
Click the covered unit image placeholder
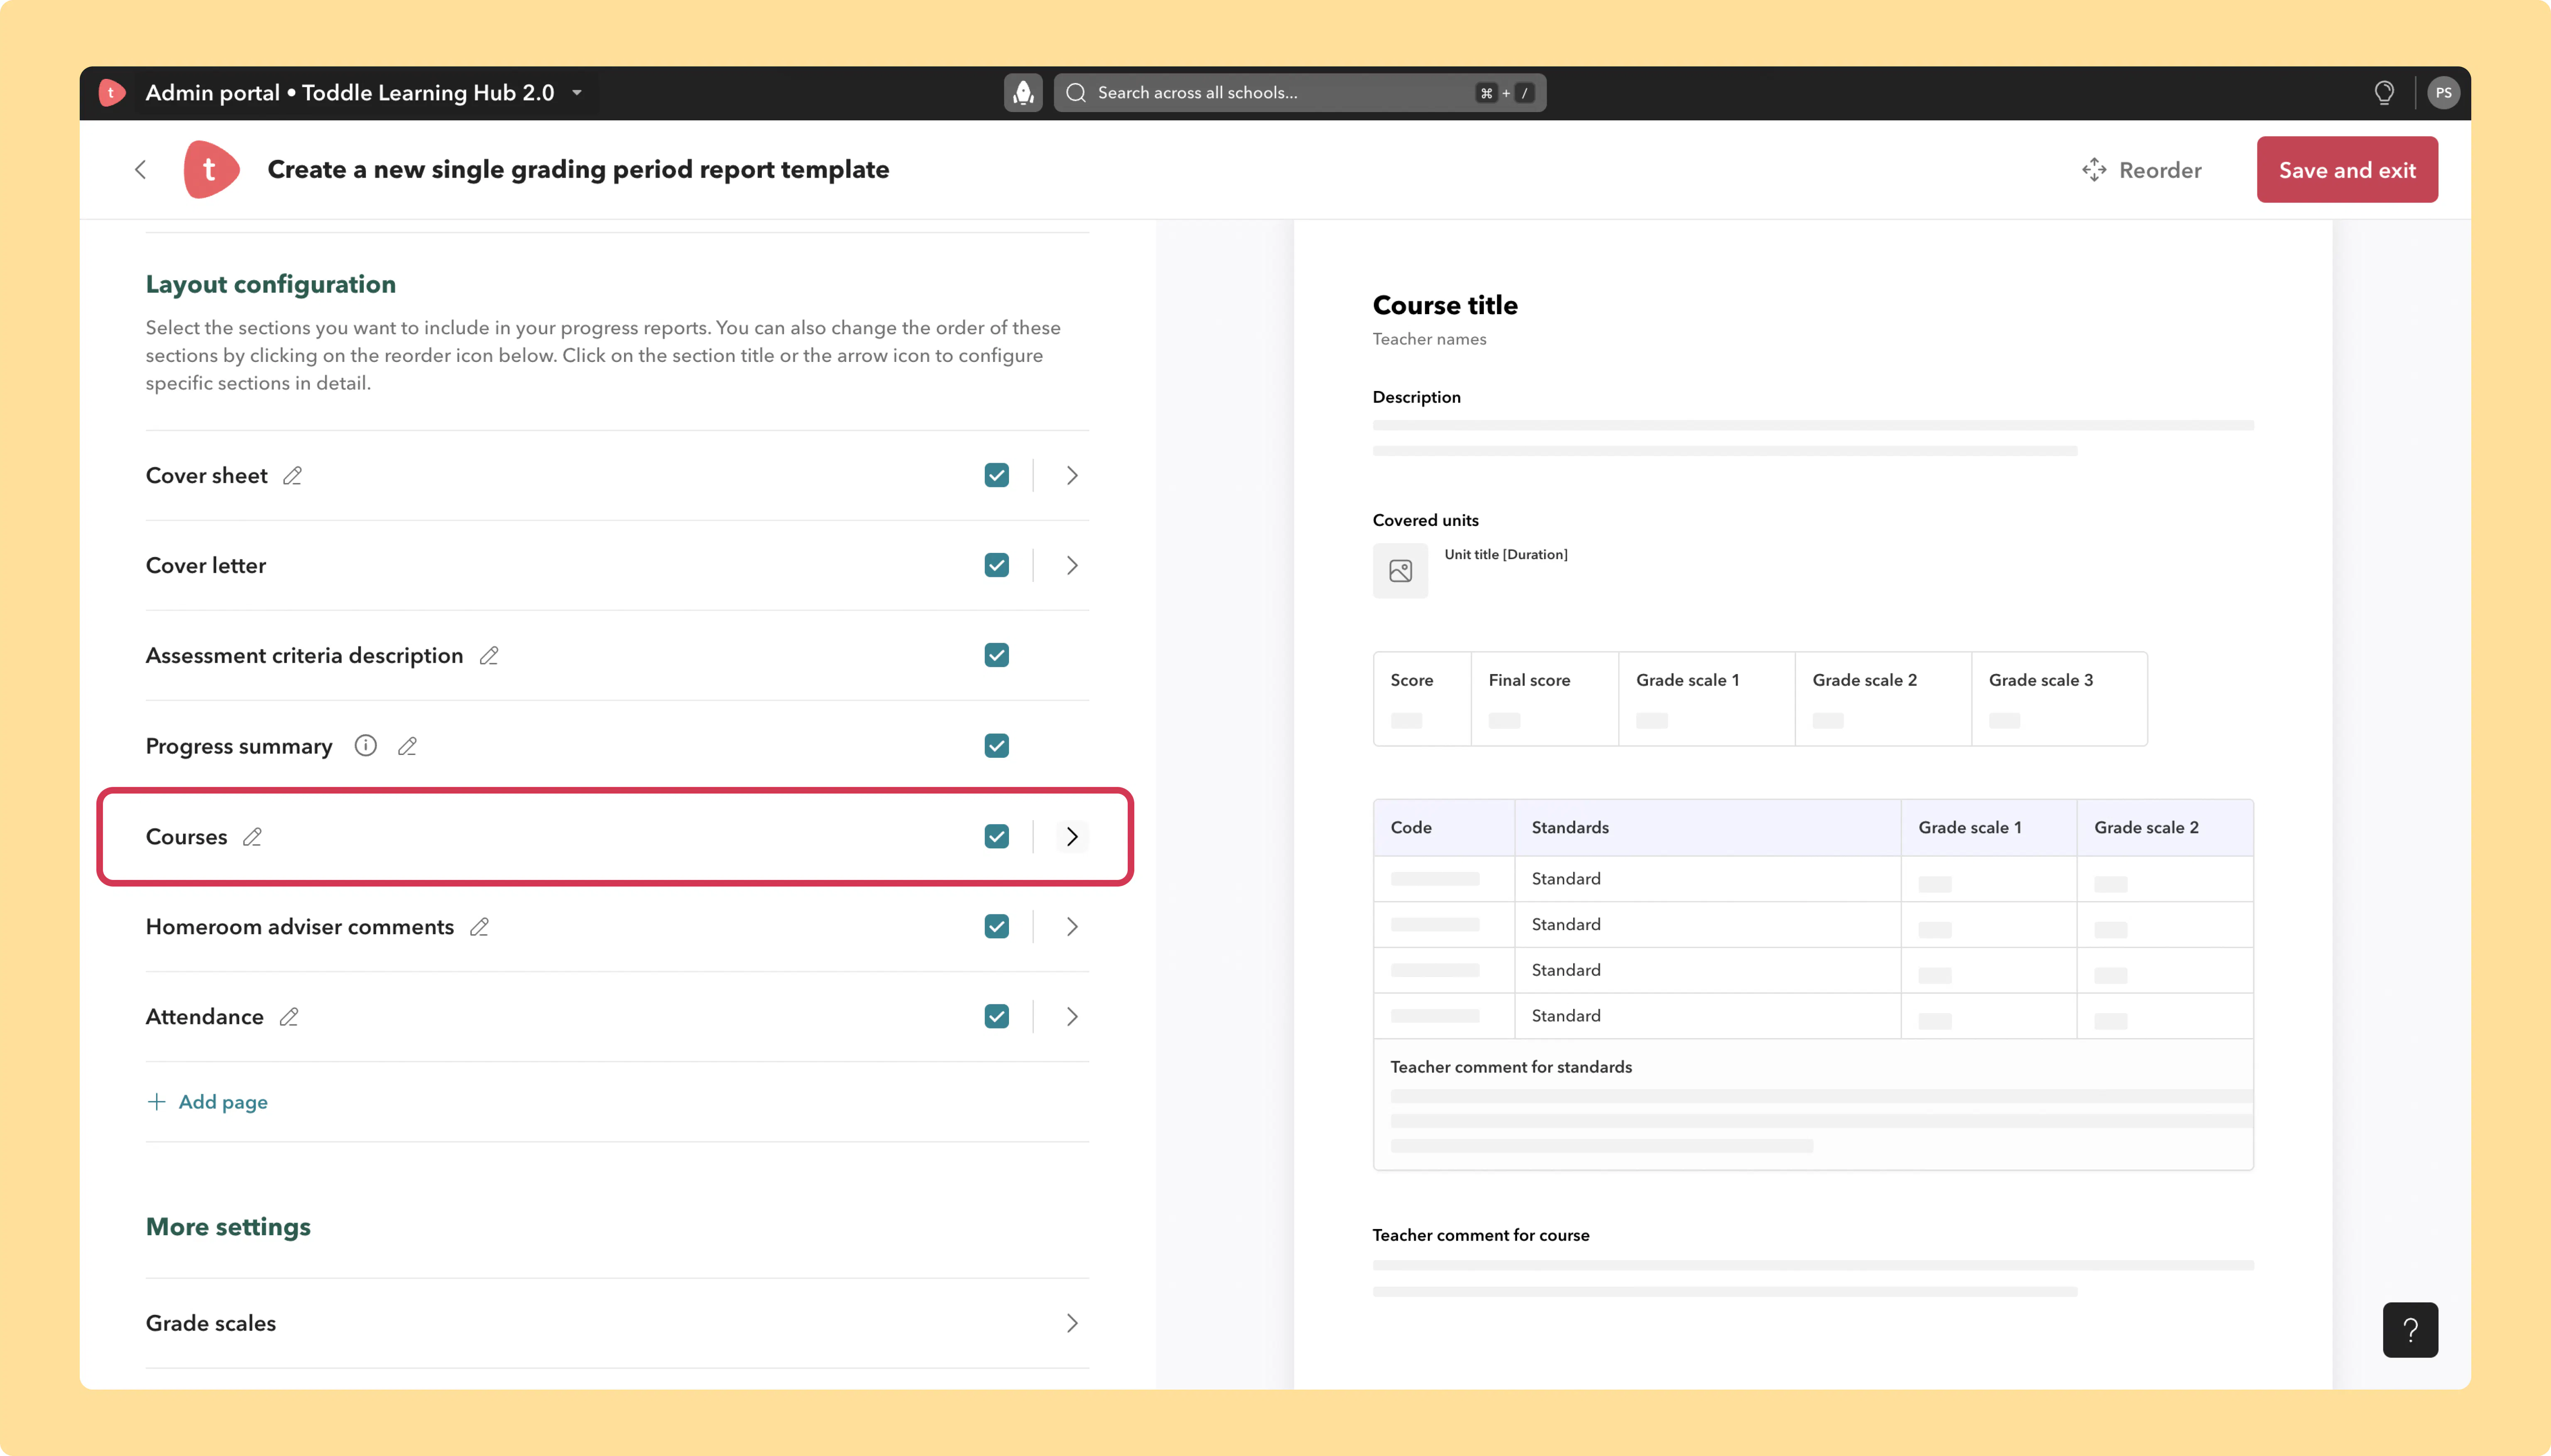click(1400, 571)
